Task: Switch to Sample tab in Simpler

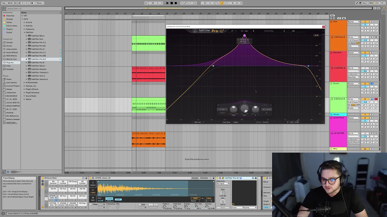Action: [195, 178]
